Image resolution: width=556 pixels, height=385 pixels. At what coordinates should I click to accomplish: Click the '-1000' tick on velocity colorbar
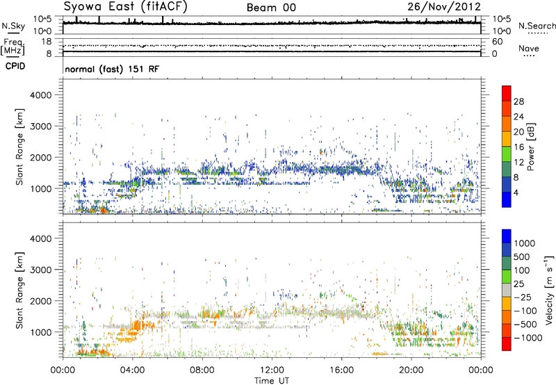point(528,338)
